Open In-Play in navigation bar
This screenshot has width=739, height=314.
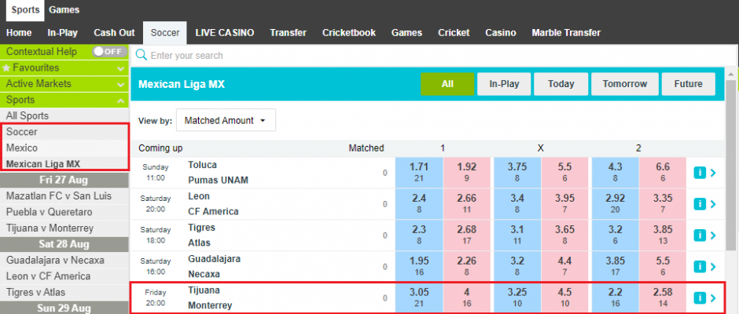click(63, 33)
